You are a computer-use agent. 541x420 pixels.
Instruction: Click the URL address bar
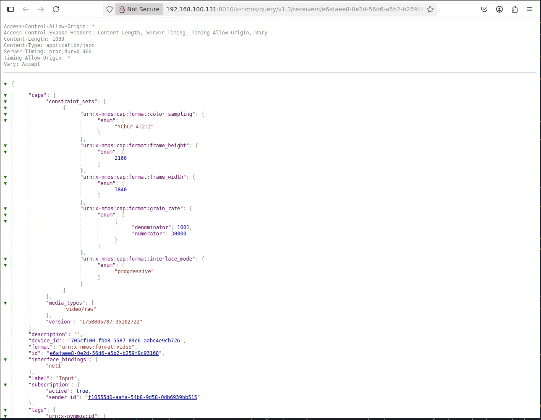pos(294,9)
